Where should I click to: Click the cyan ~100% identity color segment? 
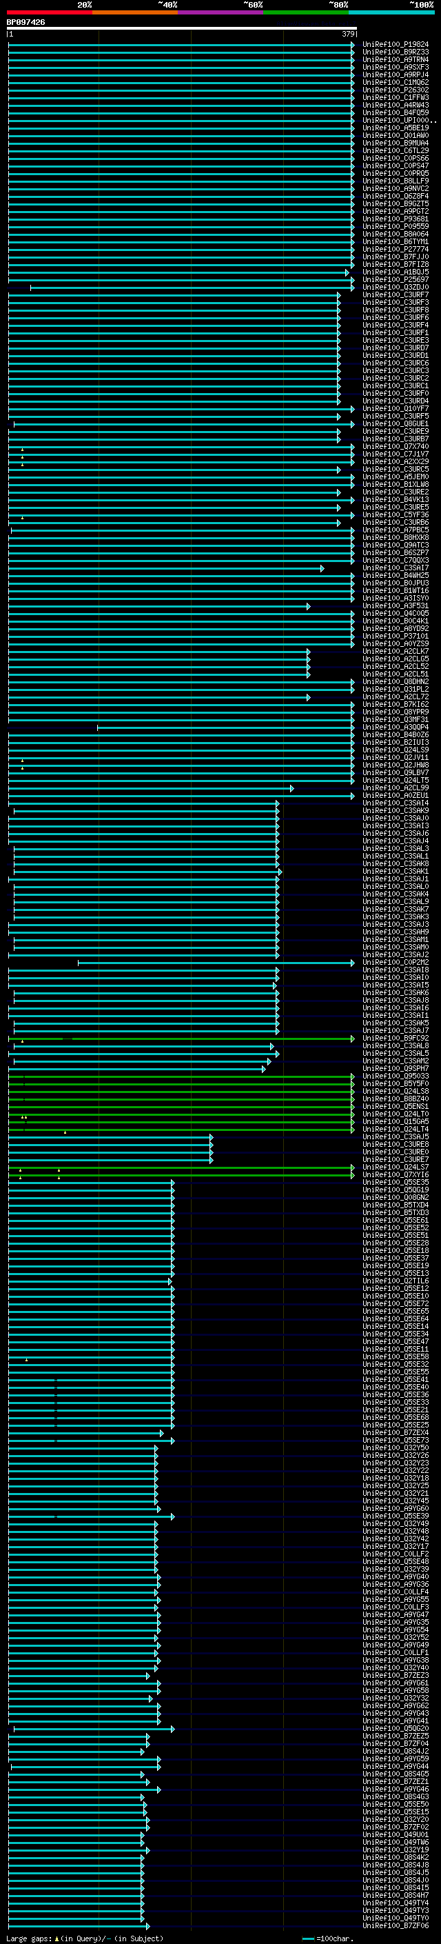(x=391, y=12)
